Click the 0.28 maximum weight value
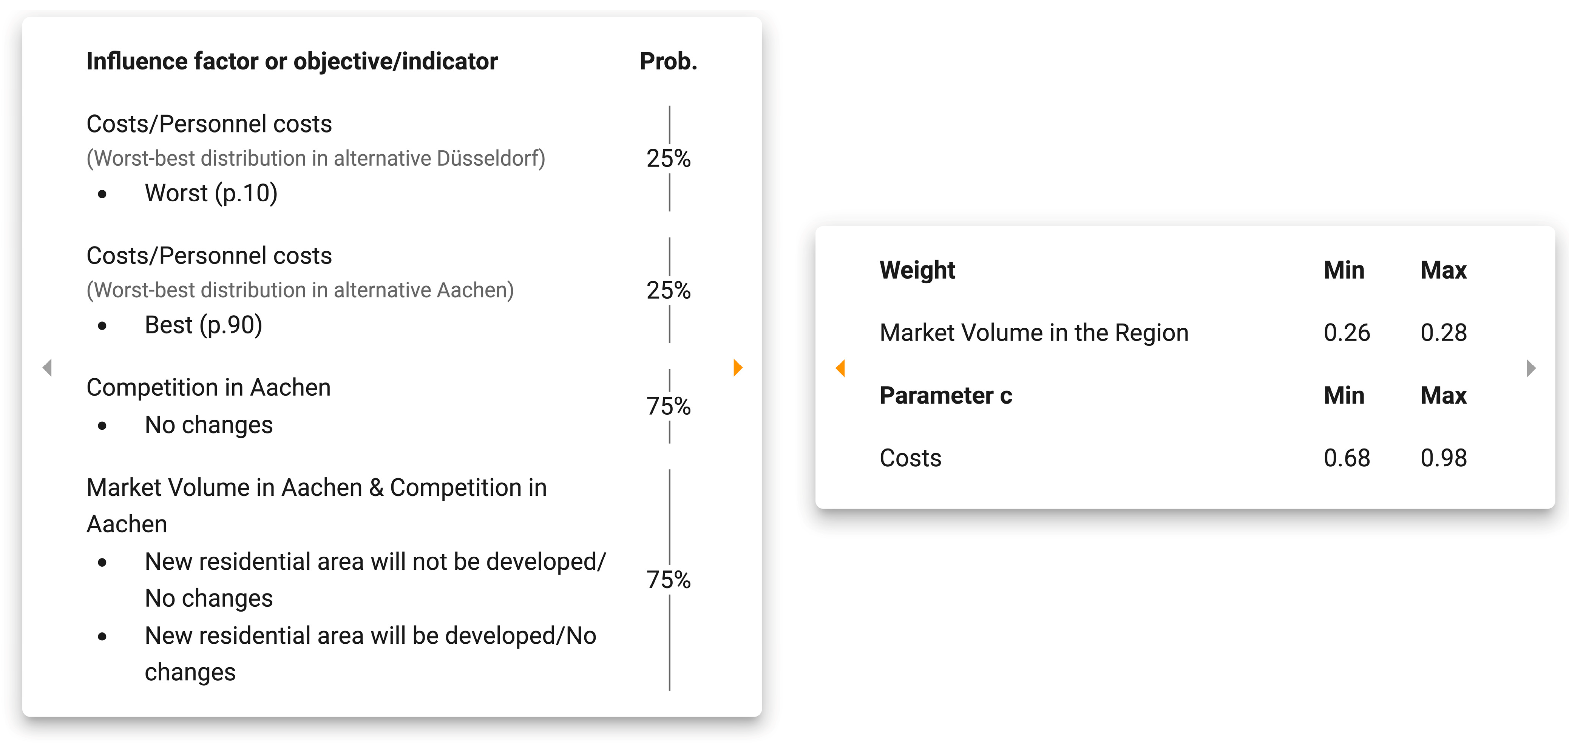The height and width of the screenshot is (743, 1569). coord(1444,333)
